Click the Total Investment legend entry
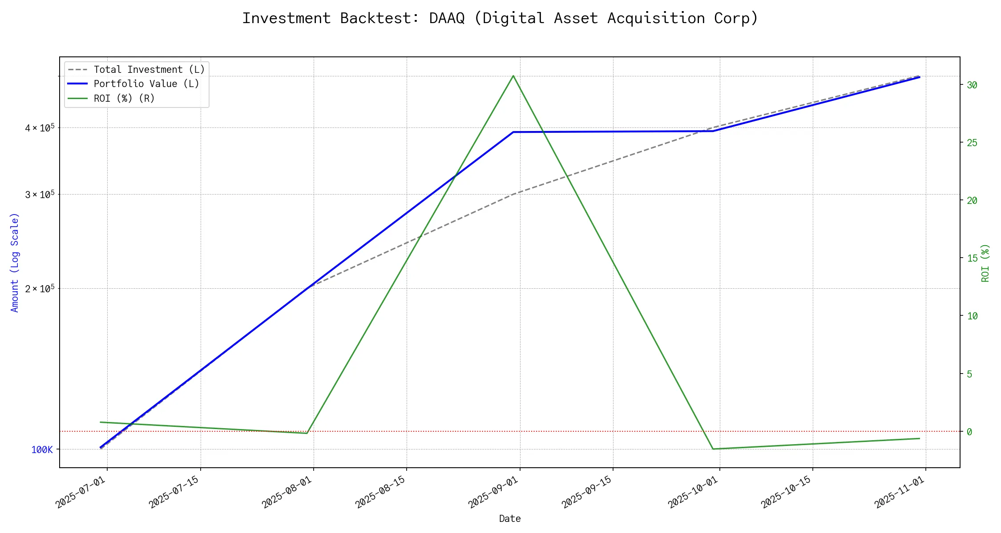Viewport: 1001px width, 533px height. click(149, 70)
